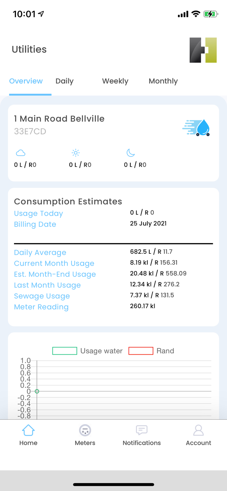Switch to the Weekly tab

tap(115, 81)
